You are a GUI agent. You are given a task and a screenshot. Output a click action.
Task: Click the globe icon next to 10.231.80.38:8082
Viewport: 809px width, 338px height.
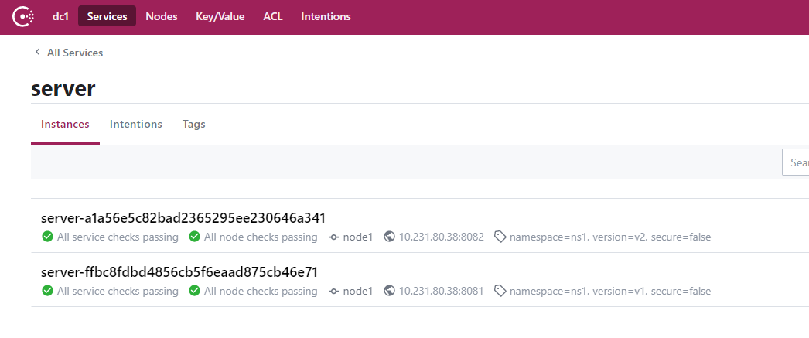click(x=390, y=237)
